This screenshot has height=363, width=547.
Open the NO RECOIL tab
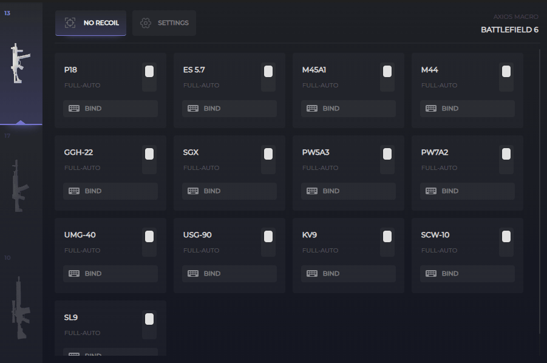[90, 23]
